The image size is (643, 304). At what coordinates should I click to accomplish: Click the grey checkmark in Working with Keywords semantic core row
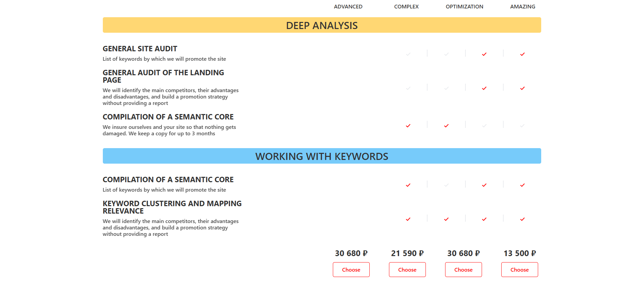(x=446, y=185)
